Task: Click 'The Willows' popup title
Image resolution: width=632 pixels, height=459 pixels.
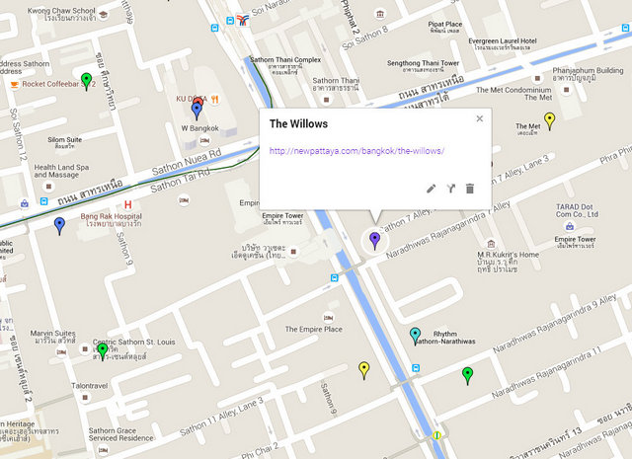Action: pos(298,123)
